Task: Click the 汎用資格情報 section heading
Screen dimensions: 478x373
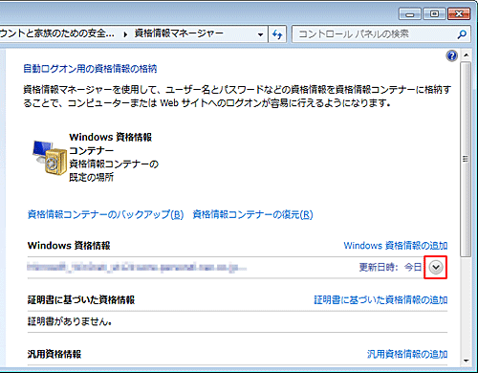Action: coord(54,354)
